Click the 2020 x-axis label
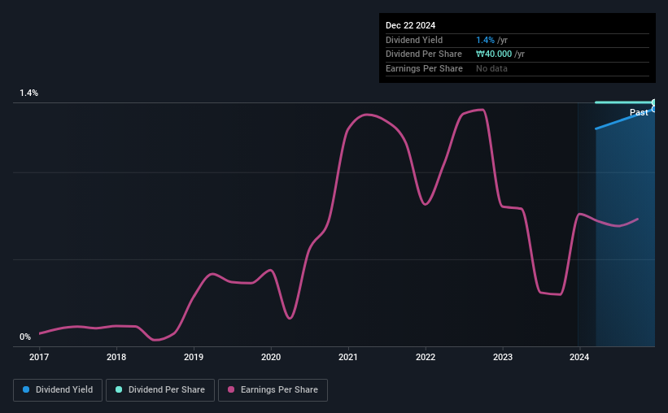 click(x=271, y=357)
